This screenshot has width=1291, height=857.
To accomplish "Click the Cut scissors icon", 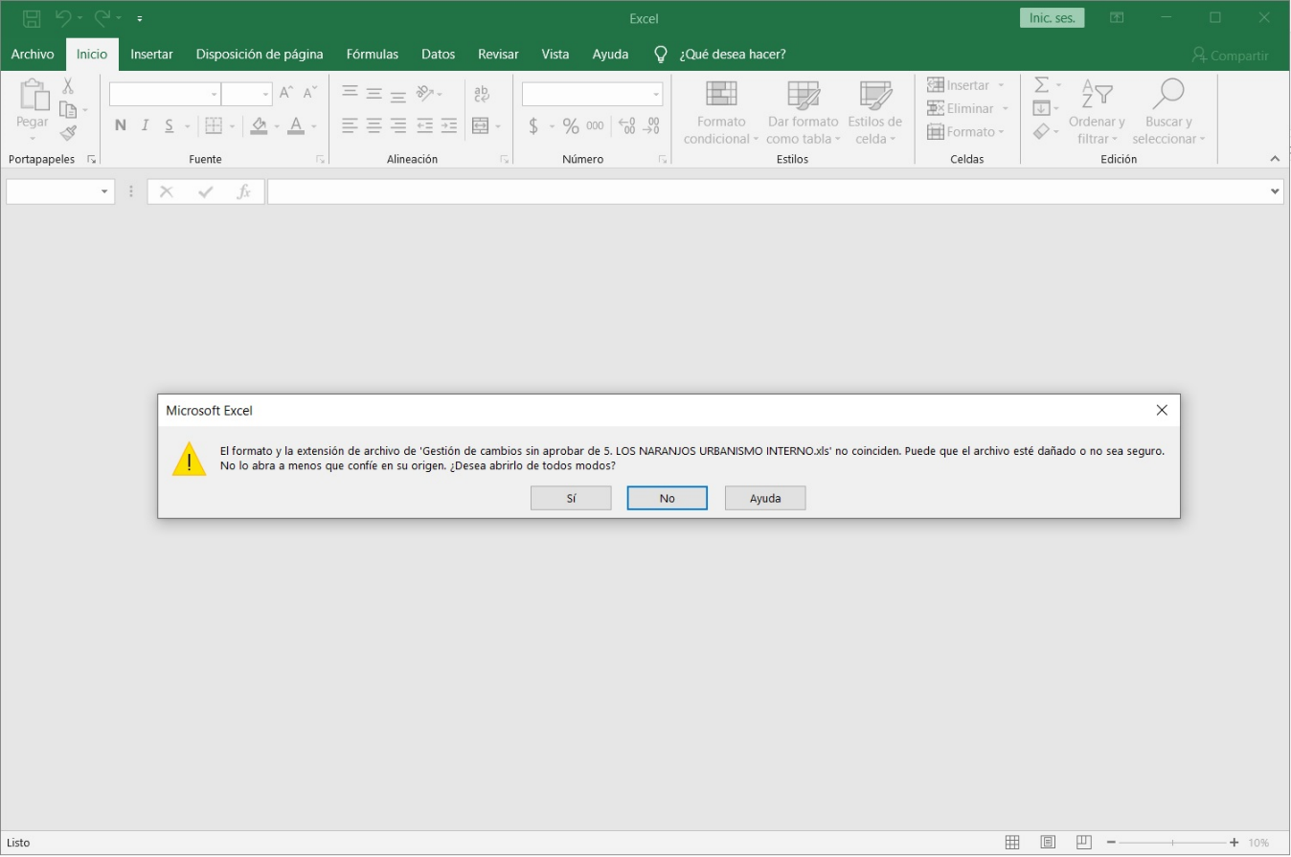I will pos(68,86).
